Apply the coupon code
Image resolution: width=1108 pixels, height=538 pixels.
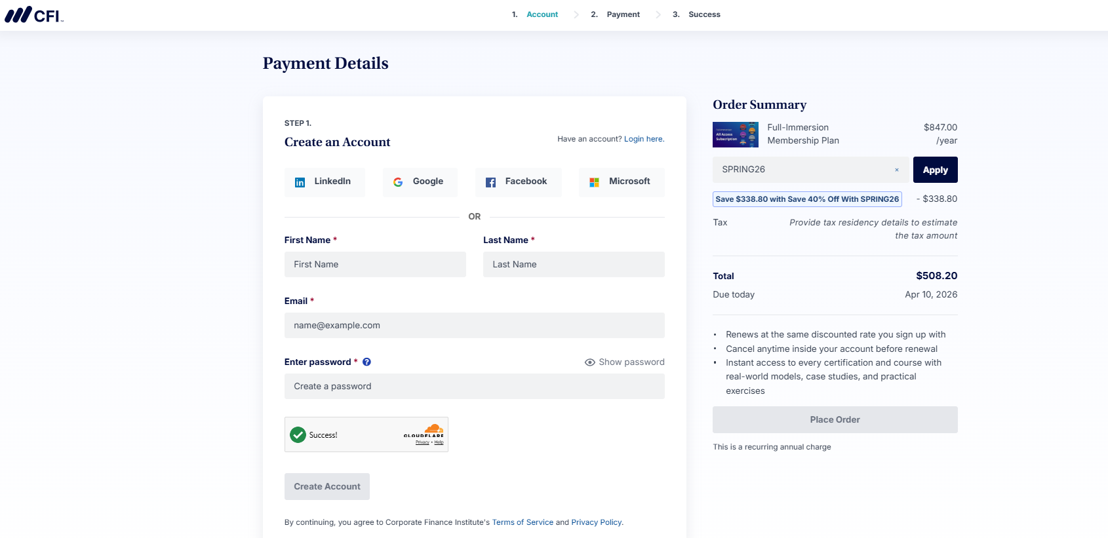[936, 170]
